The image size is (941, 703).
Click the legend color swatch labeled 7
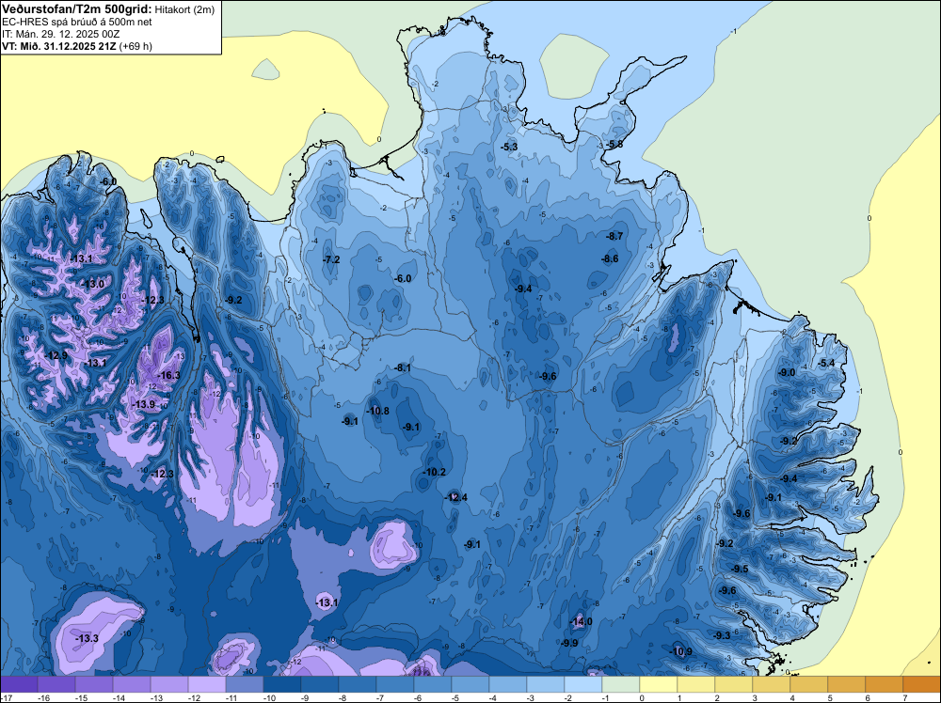(922, 684)
